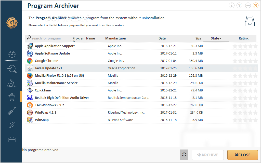Image resolution: width=261 pixels, height=163 pixels.
Task: Click the search magnifier icon
Action: tap(29, 37)
